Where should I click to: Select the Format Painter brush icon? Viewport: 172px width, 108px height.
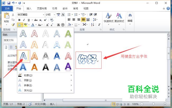tap(13, 25)
